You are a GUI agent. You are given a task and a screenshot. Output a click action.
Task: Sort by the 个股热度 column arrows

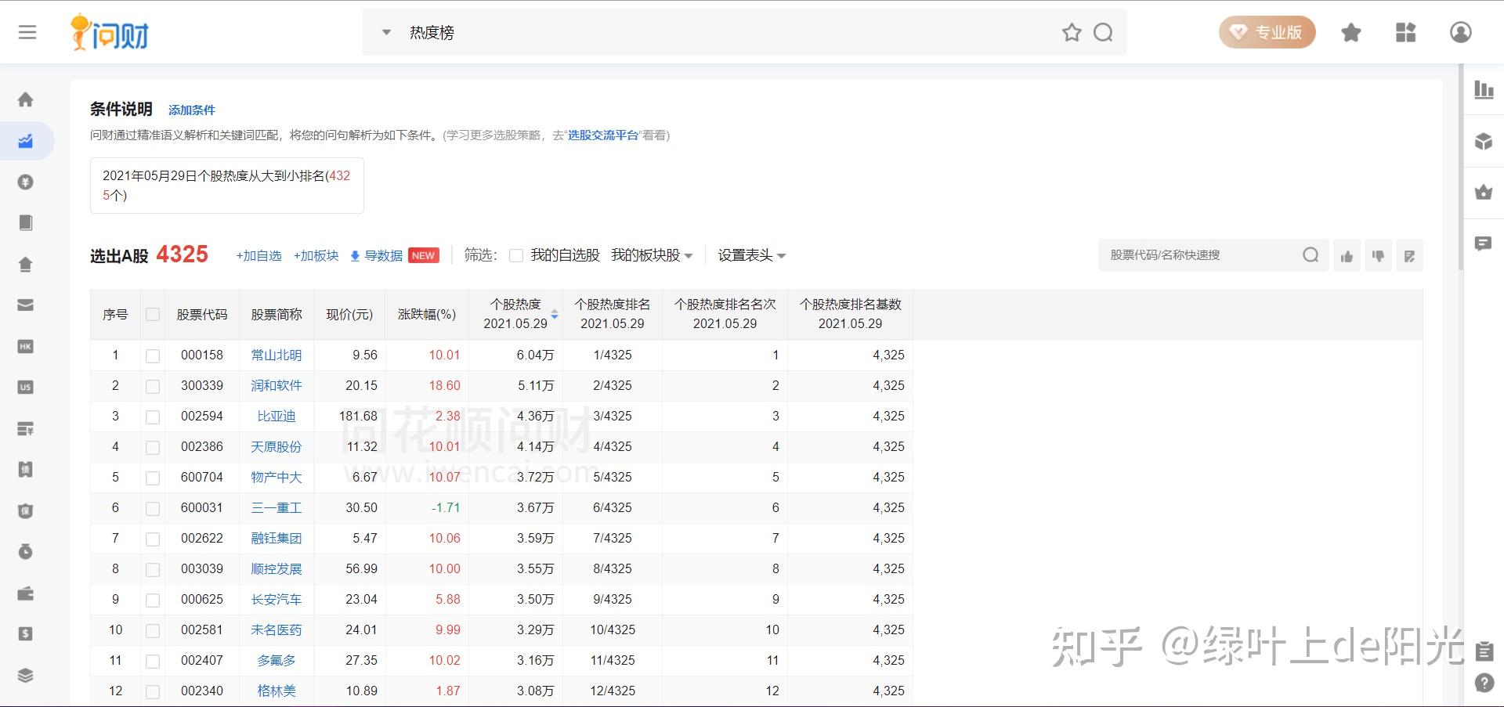tap(555, 314)
